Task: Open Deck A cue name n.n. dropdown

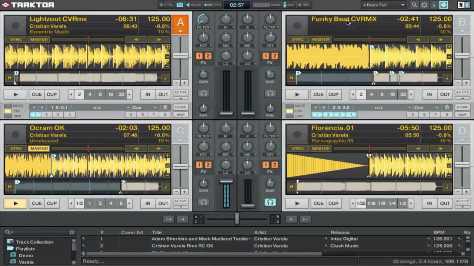Action: 99,108
